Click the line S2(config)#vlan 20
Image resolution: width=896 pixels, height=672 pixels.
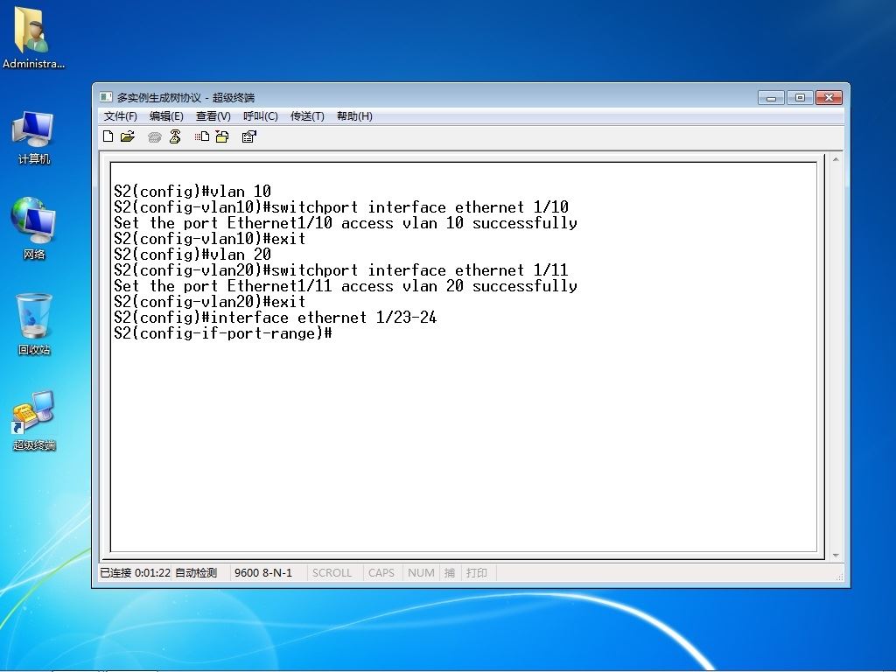click(192, 255)
